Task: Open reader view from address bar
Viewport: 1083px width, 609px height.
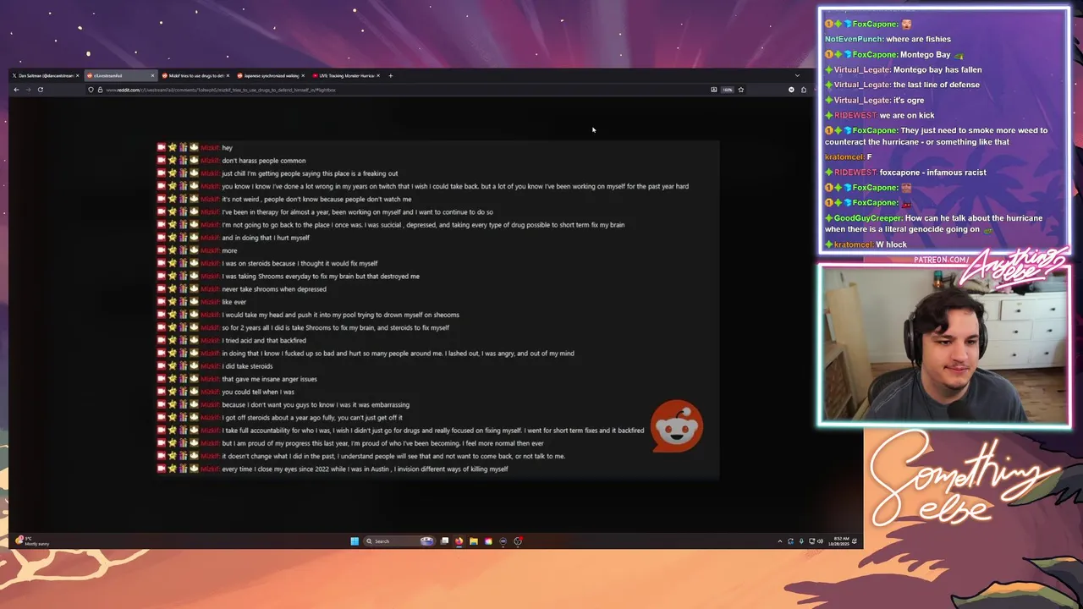Action: click(714, 90)
